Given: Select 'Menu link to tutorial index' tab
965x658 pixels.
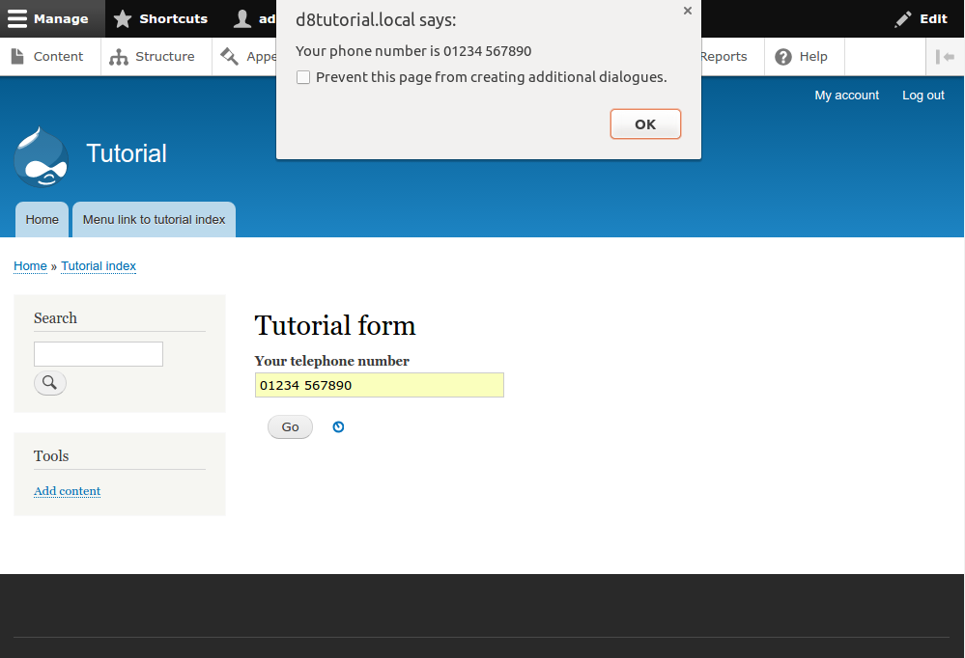Looking at the screenshot, I should click(154, 220).
